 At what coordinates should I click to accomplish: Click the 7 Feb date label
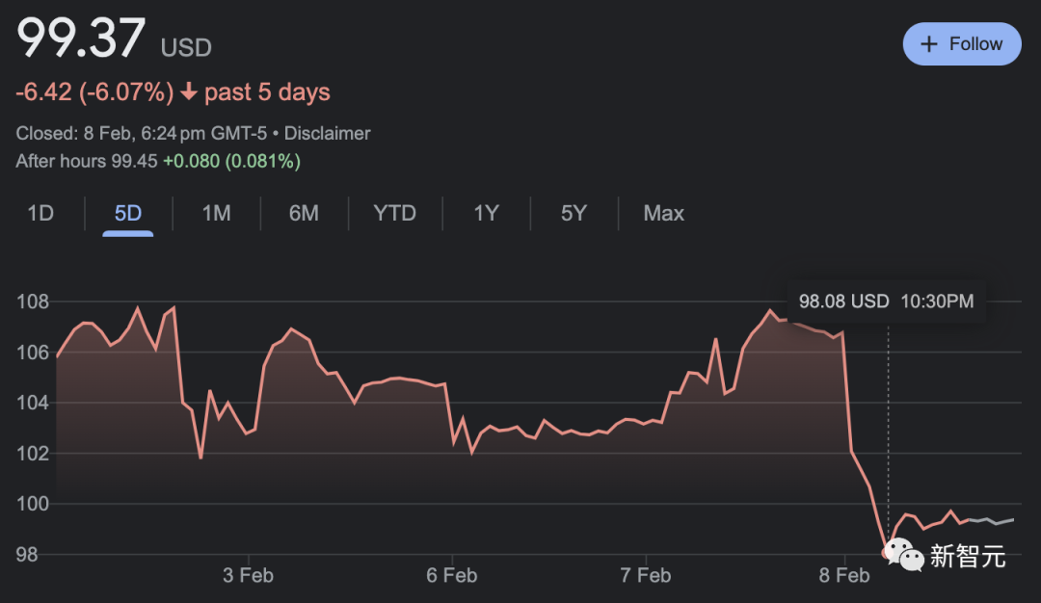(646, 575)
